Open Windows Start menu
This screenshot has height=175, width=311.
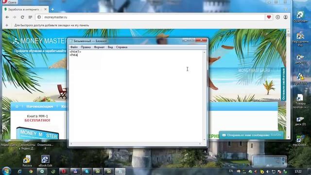[6, 171]
